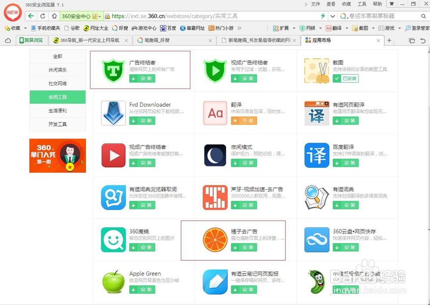Switch to the 笔趣阁_好搜 tab
The image size is (430, 305).
[x=174, y=40]
